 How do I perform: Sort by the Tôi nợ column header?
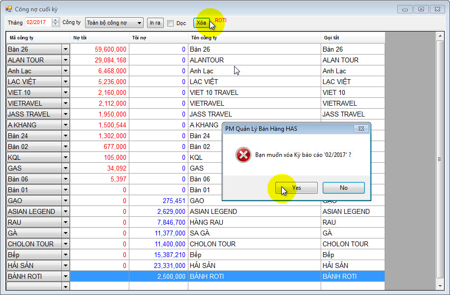(x=158, y=37)
